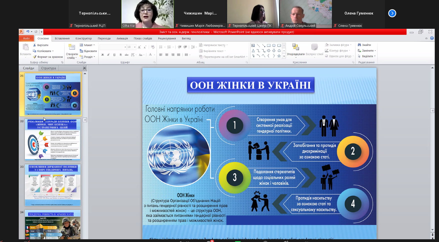This screenshot has width=439, height=242.
Task: Minimize the ribbon with the caret button
Action: (x=426, y=38)
